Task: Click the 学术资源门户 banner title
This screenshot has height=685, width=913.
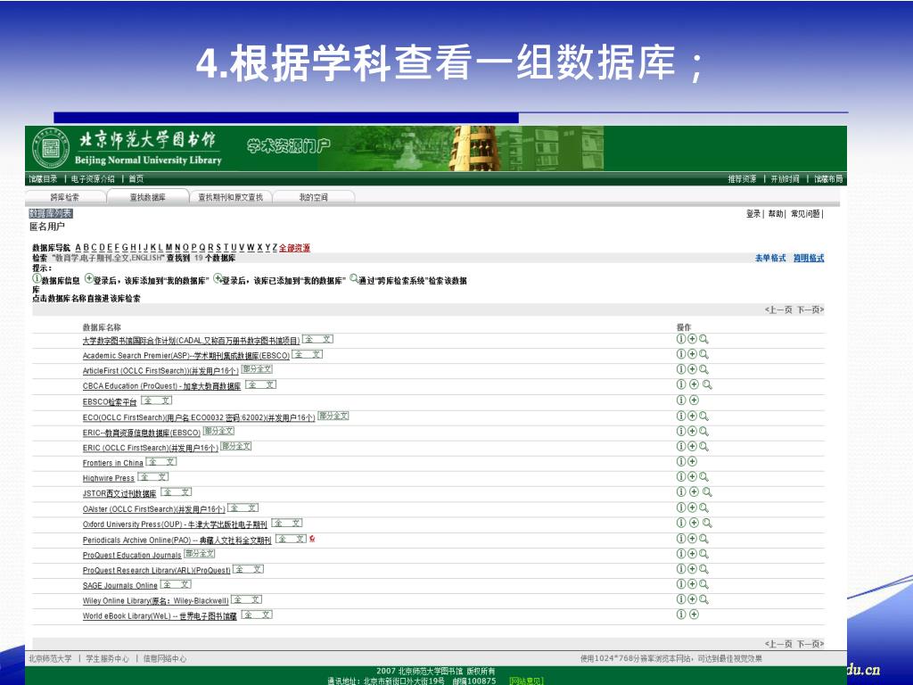Action: 288,145
